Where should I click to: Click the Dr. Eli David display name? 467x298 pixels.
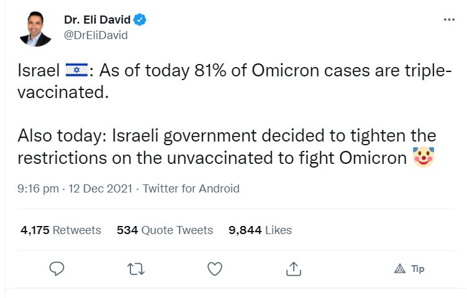pyautogui.click(x=98, y=20)
